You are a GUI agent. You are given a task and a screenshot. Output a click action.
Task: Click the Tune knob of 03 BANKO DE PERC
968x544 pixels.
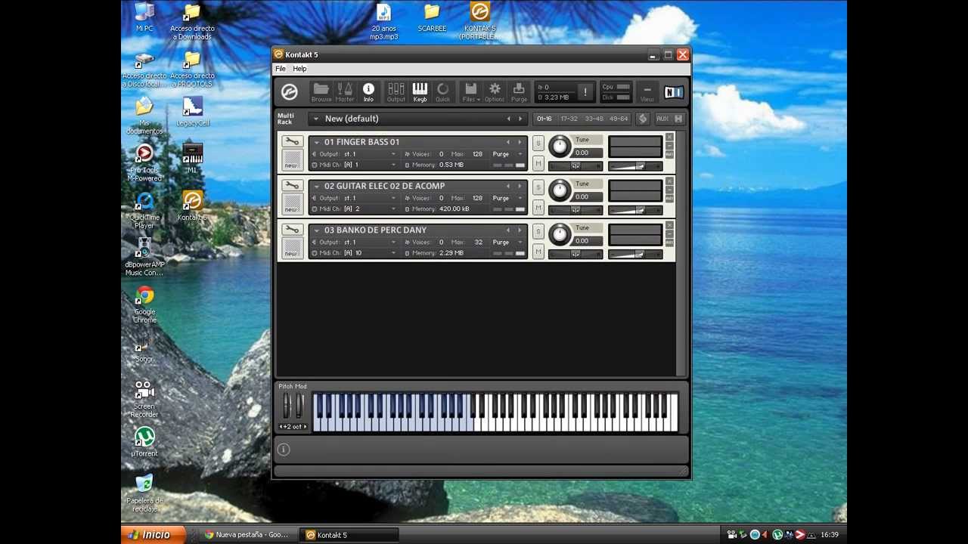point(560,234)
